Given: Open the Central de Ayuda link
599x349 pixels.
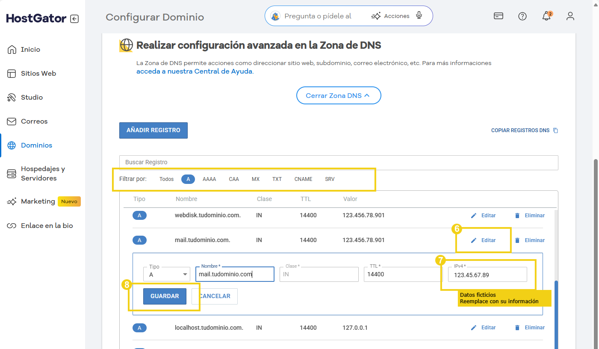Looking at the screenshot, I should pyautogui.click(x=194, y=71).
